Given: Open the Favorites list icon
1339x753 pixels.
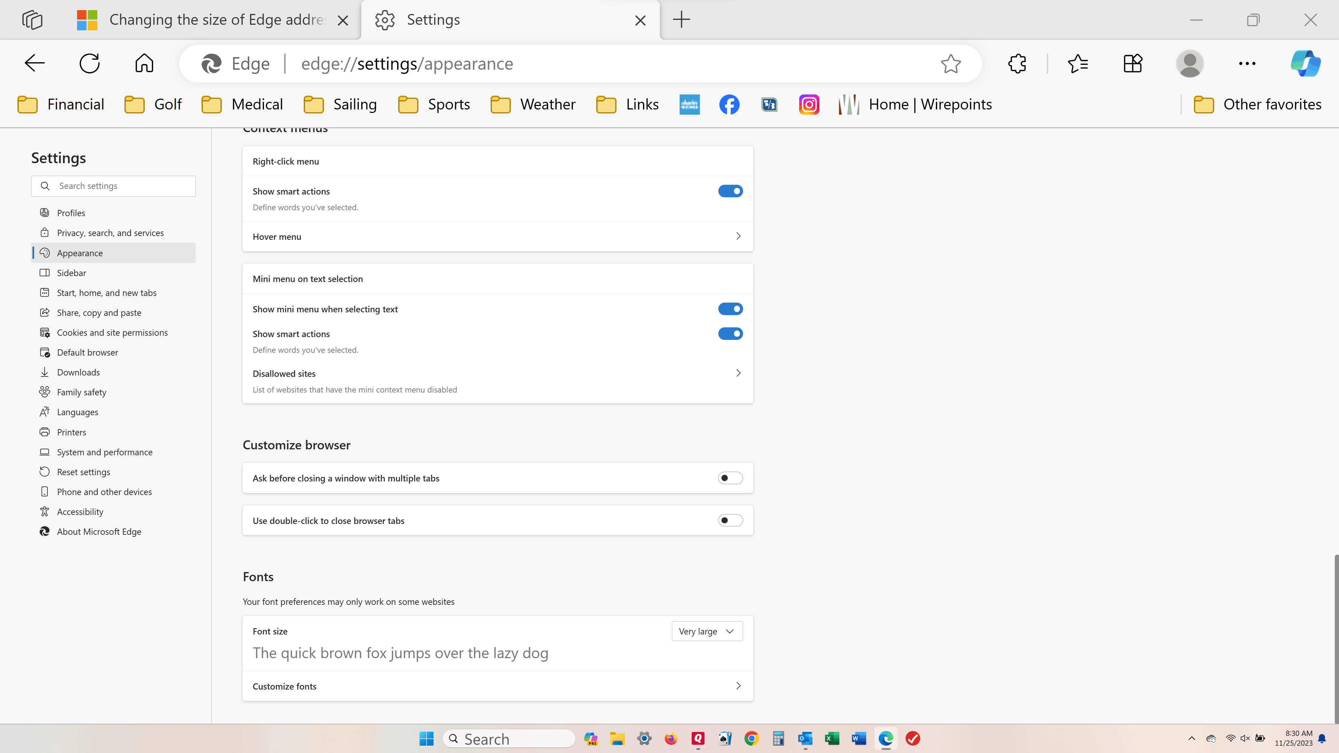Looking at the screenshot, I should tap(1078, 63).
